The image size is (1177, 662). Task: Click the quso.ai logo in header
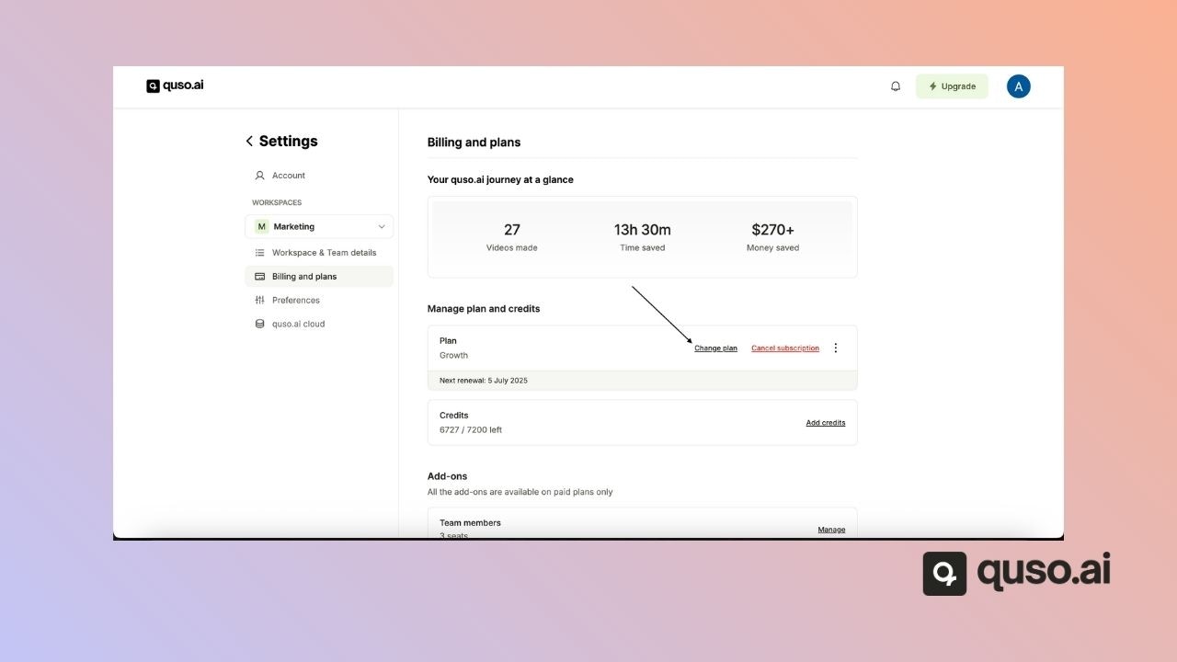point(175,86)
